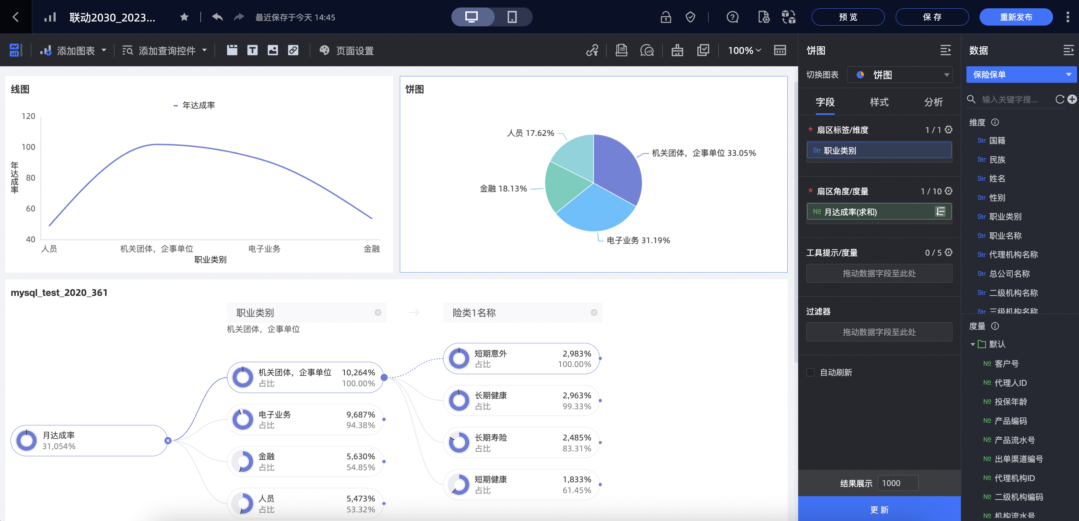The width and height of the screenshot is (1079, 521).
Task: Switch to desktop layout preview
Action: click(472, 17)
